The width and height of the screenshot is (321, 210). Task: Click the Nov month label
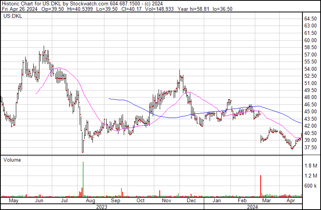pos(166,201)
